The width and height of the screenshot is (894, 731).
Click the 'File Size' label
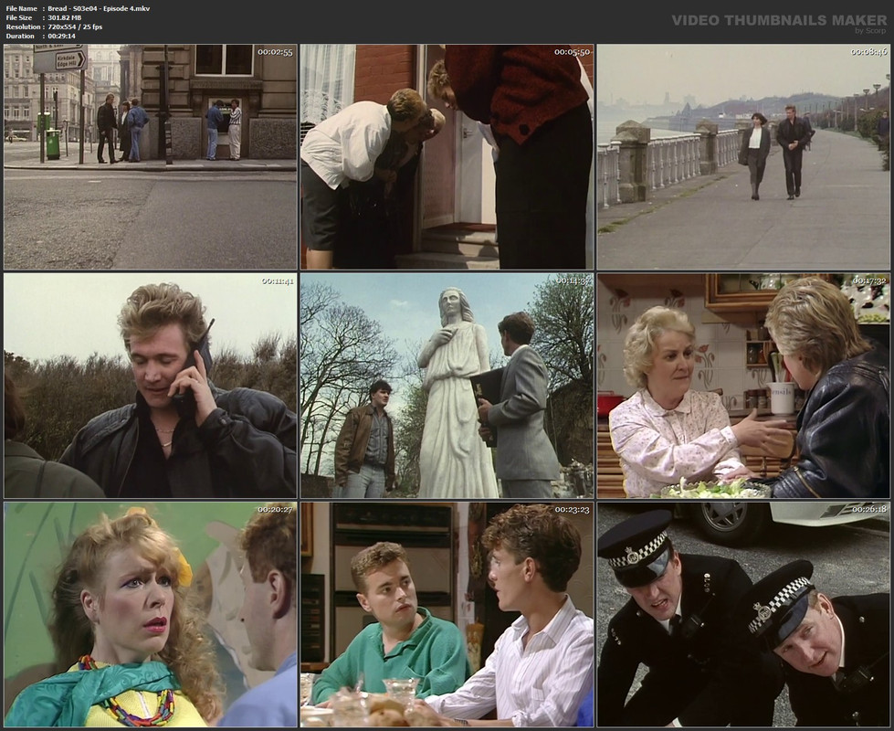click(x=19, y=17)
